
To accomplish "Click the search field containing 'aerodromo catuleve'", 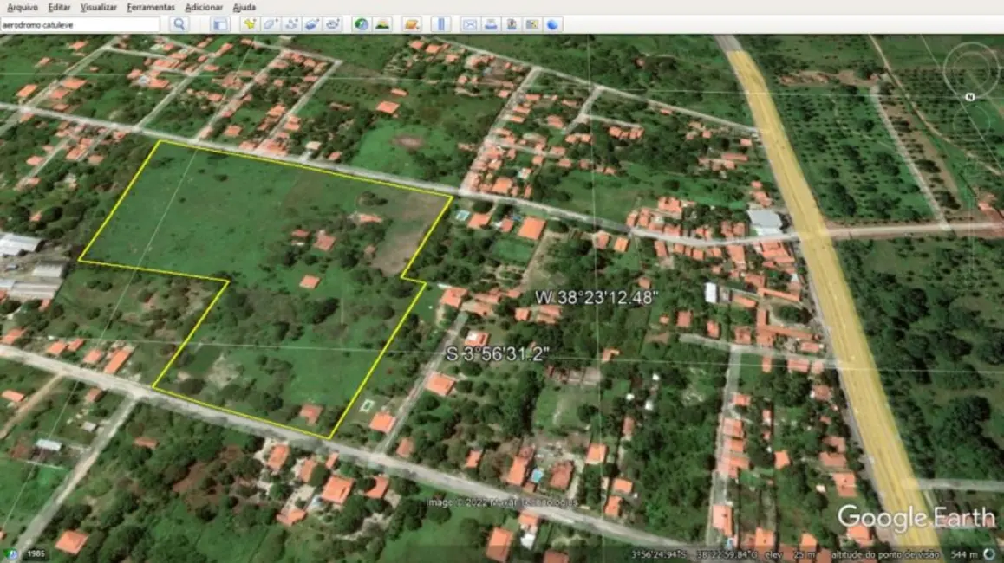I will point(80,24).
